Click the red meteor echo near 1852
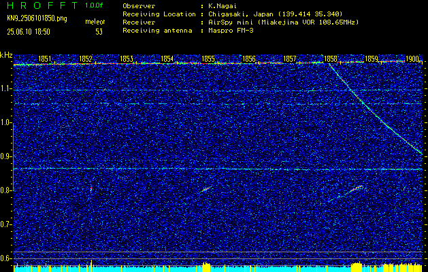This screenshot has width=428, height=272. point(91,189)
